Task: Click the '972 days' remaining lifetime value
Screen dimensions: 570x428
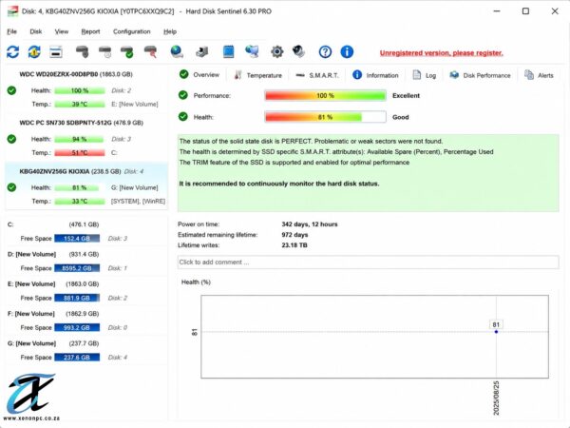Action: pyautogui.click(x=294, y=235)
